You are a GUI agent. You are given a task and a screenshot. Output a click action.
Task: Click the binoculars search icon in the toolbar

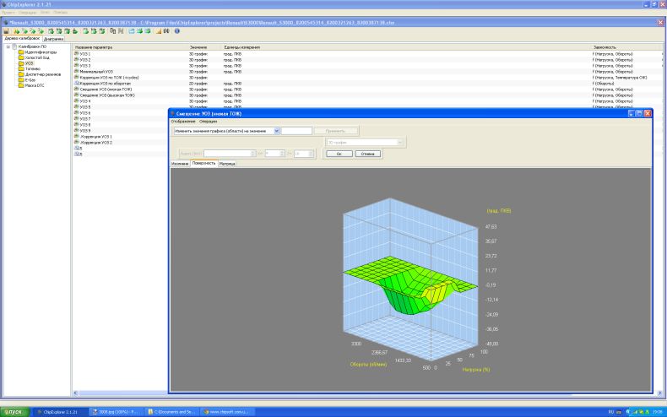[166, 31]
